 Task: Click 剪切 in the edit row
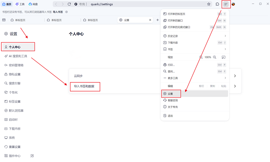point(201,86)
